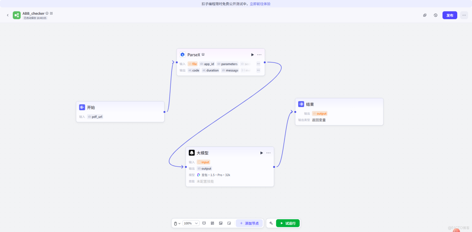Click the frame icon left of 添加节点
472x232 pixels.
(x=229, y=223)
